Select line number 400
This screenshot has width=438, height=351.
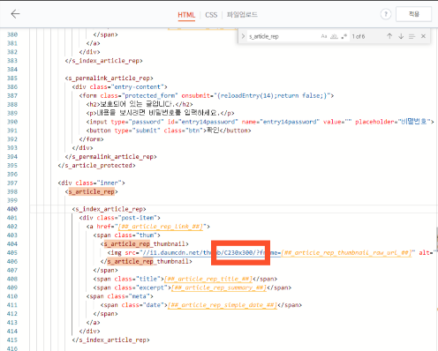[x=12, y=209]
